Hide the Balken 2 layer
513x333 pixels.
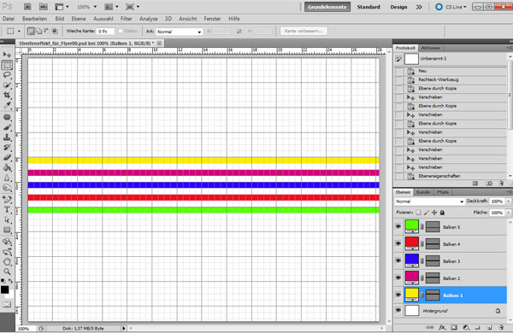(x=398, y=277)
